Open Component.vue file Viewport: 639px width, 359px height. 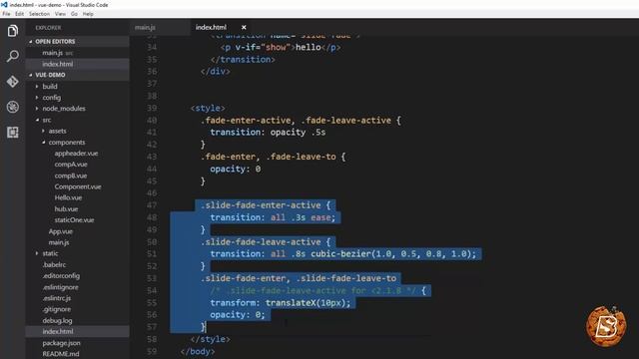coord(78,186)
